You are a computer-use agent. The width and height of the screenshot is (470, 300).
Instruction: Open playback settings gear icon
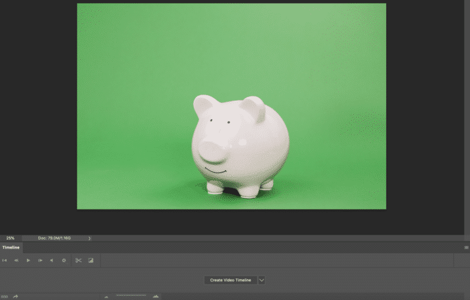click(x=64, y=260)
